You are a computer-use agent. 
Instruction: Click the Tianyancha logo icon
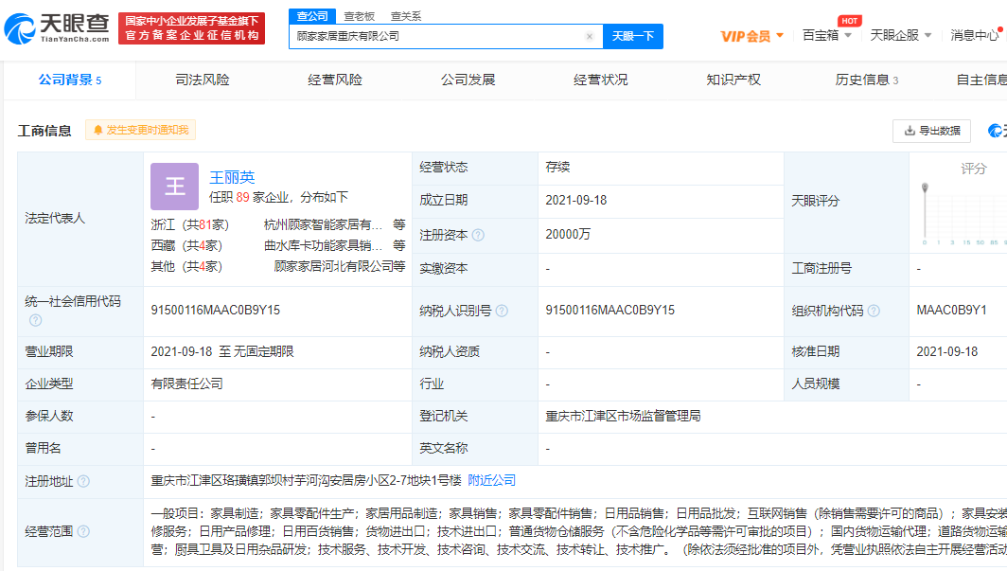click(19, 29)
